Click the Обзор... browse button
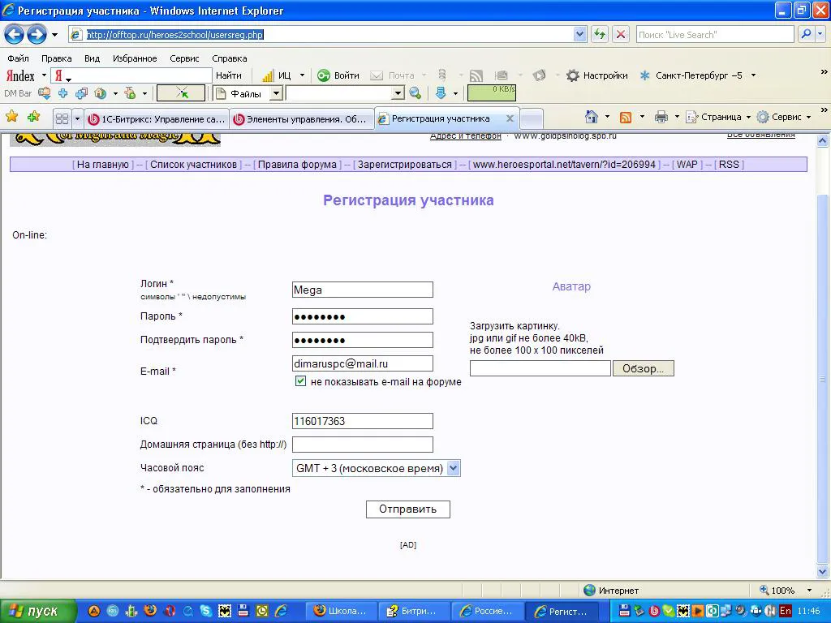831x623 pixels. click(x=643, y=369)
